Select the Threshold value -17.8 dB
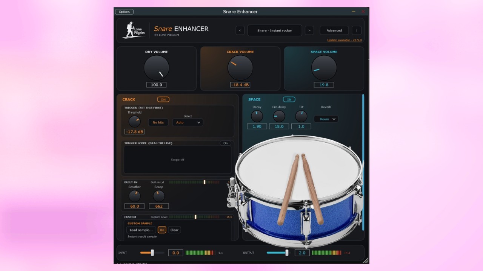Viewport: 483px width, 271px height. [135, 132]
